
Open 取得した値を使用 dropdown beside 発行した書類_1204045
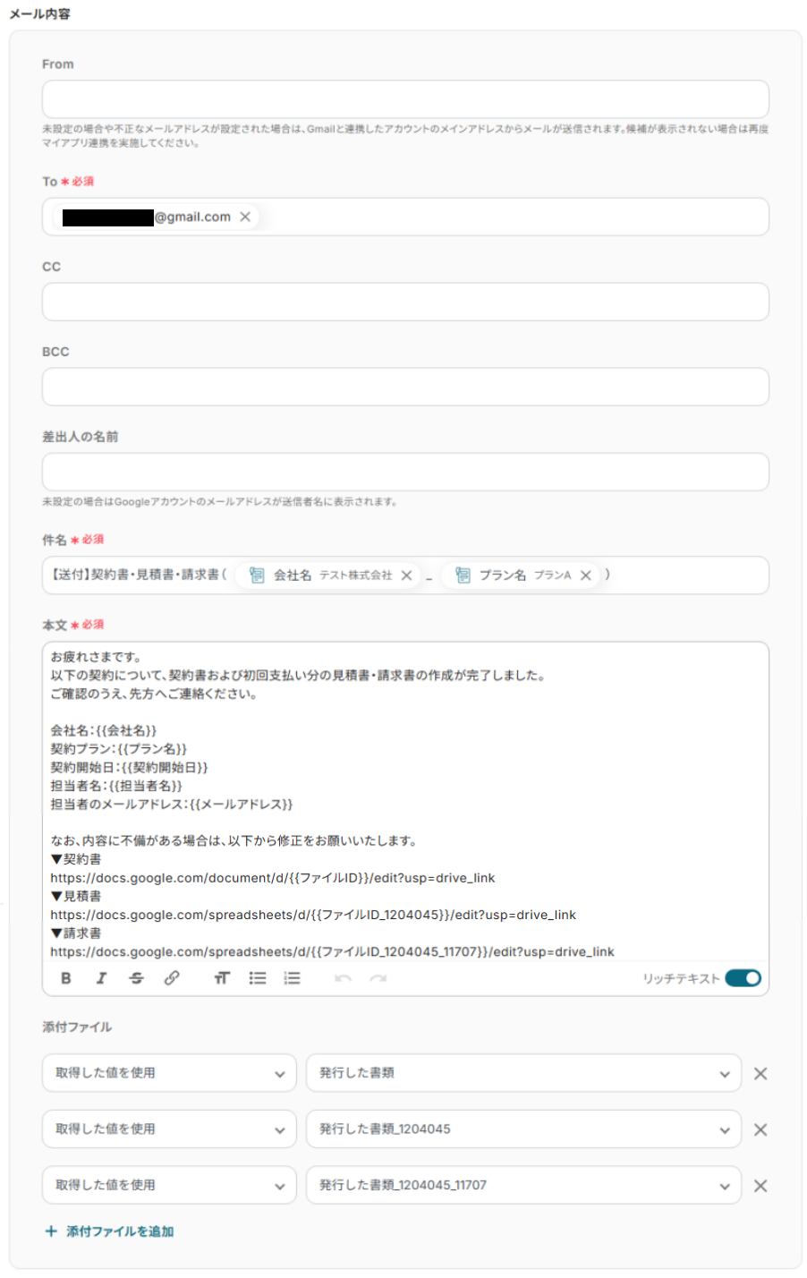point(169,1129)
